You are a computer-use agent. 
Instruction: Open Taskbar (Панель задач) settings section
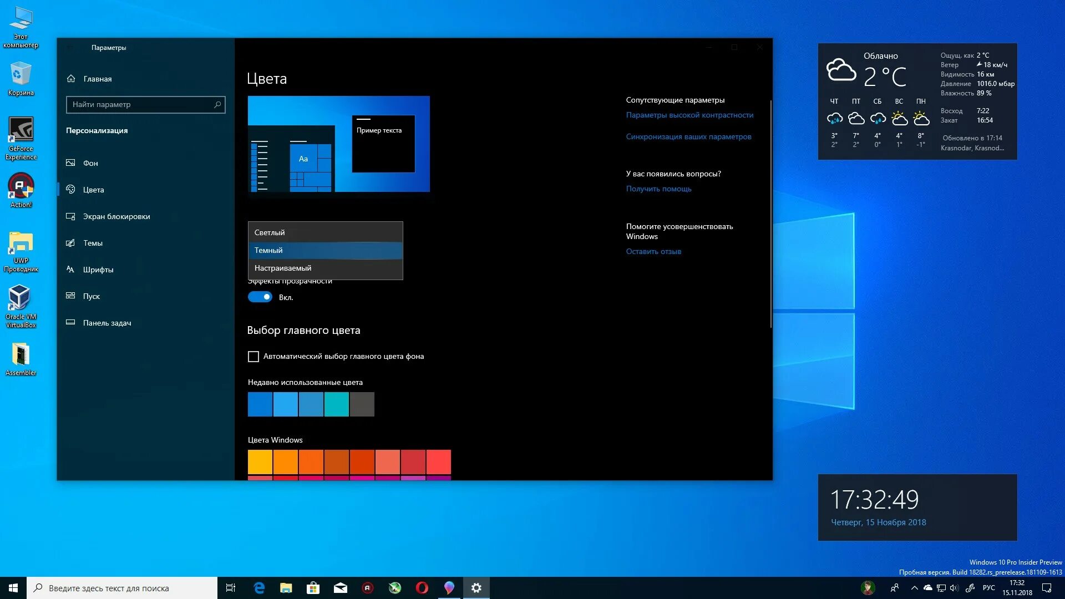click(106, 323)
